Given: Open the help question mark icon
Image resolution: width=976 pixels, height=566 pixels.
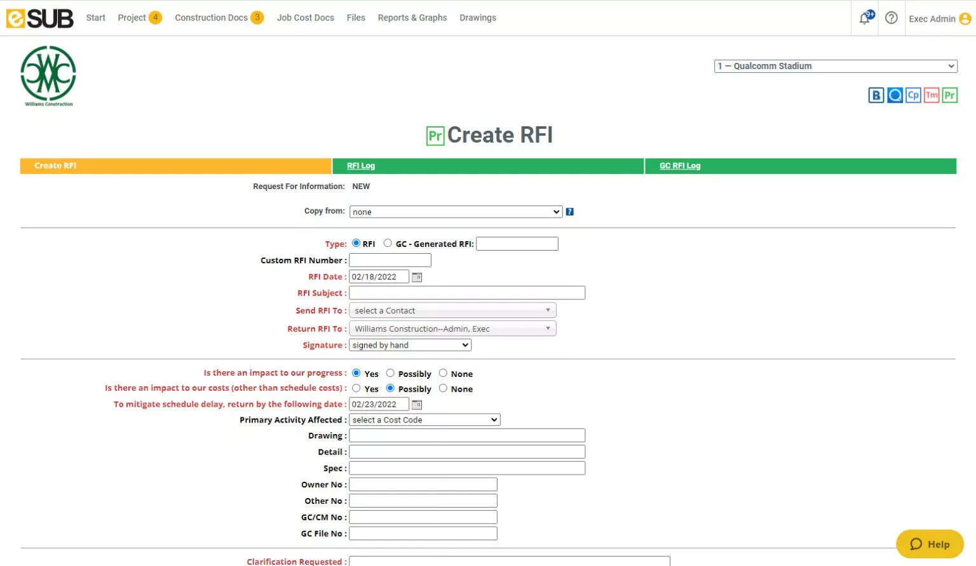Looking at the screenshot, I should pyautogui.click(x=891, y=18).
